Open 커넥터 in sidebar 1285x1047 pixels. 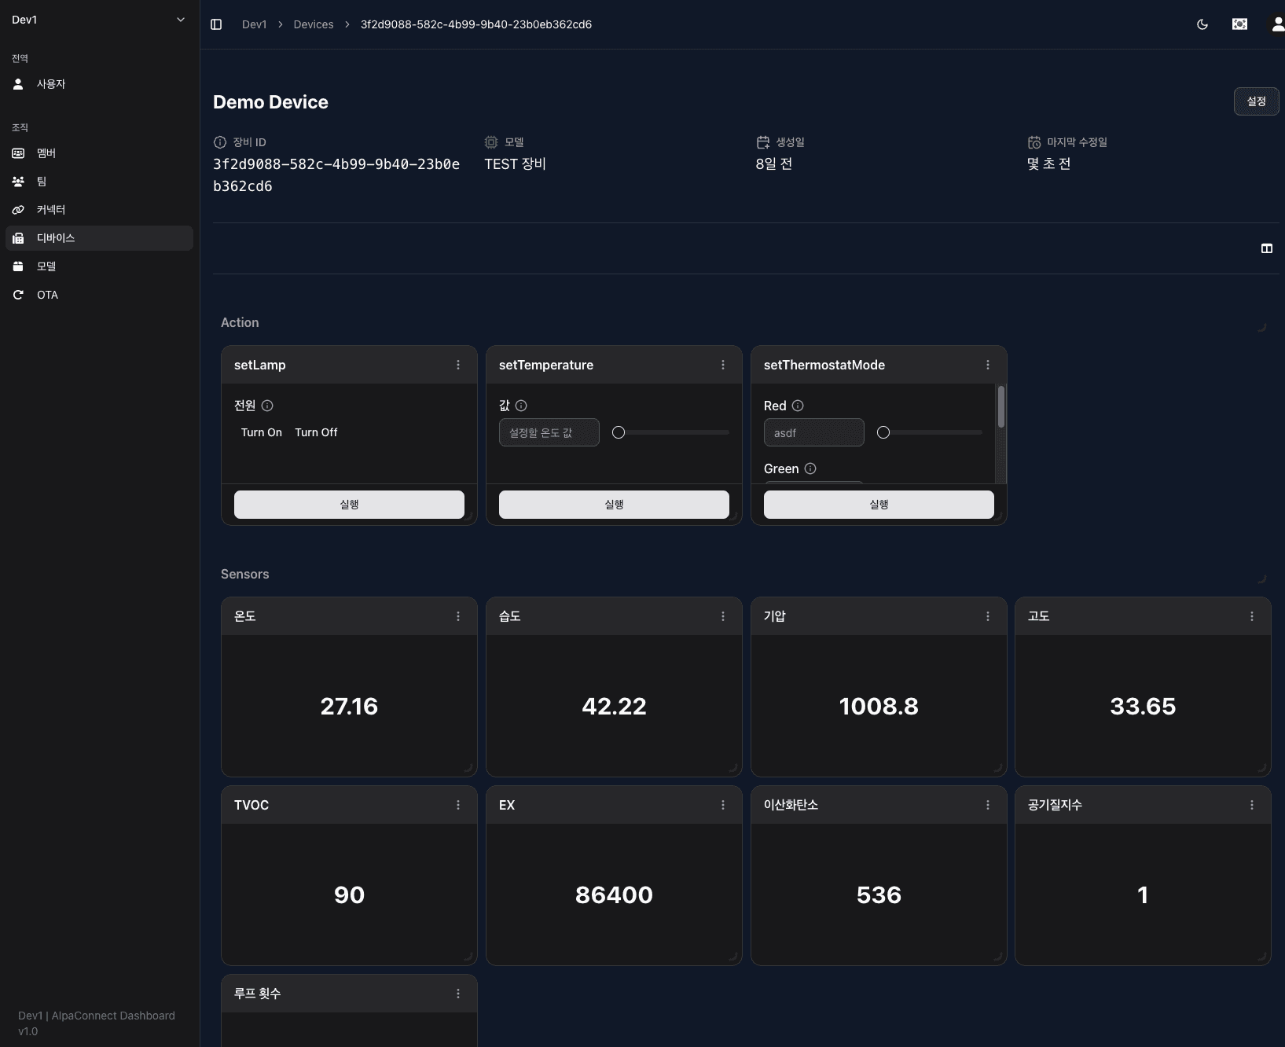point(99,210)
